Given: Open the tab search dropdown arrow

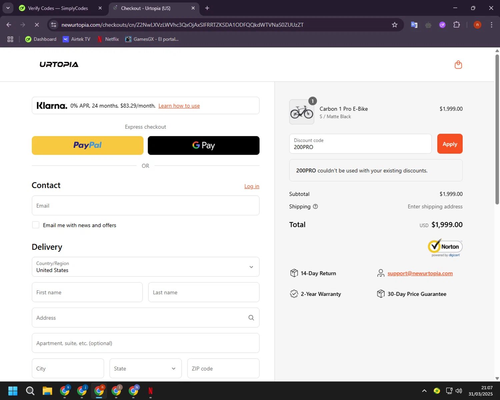Looking at the screenshot, I should coord(8,8).
